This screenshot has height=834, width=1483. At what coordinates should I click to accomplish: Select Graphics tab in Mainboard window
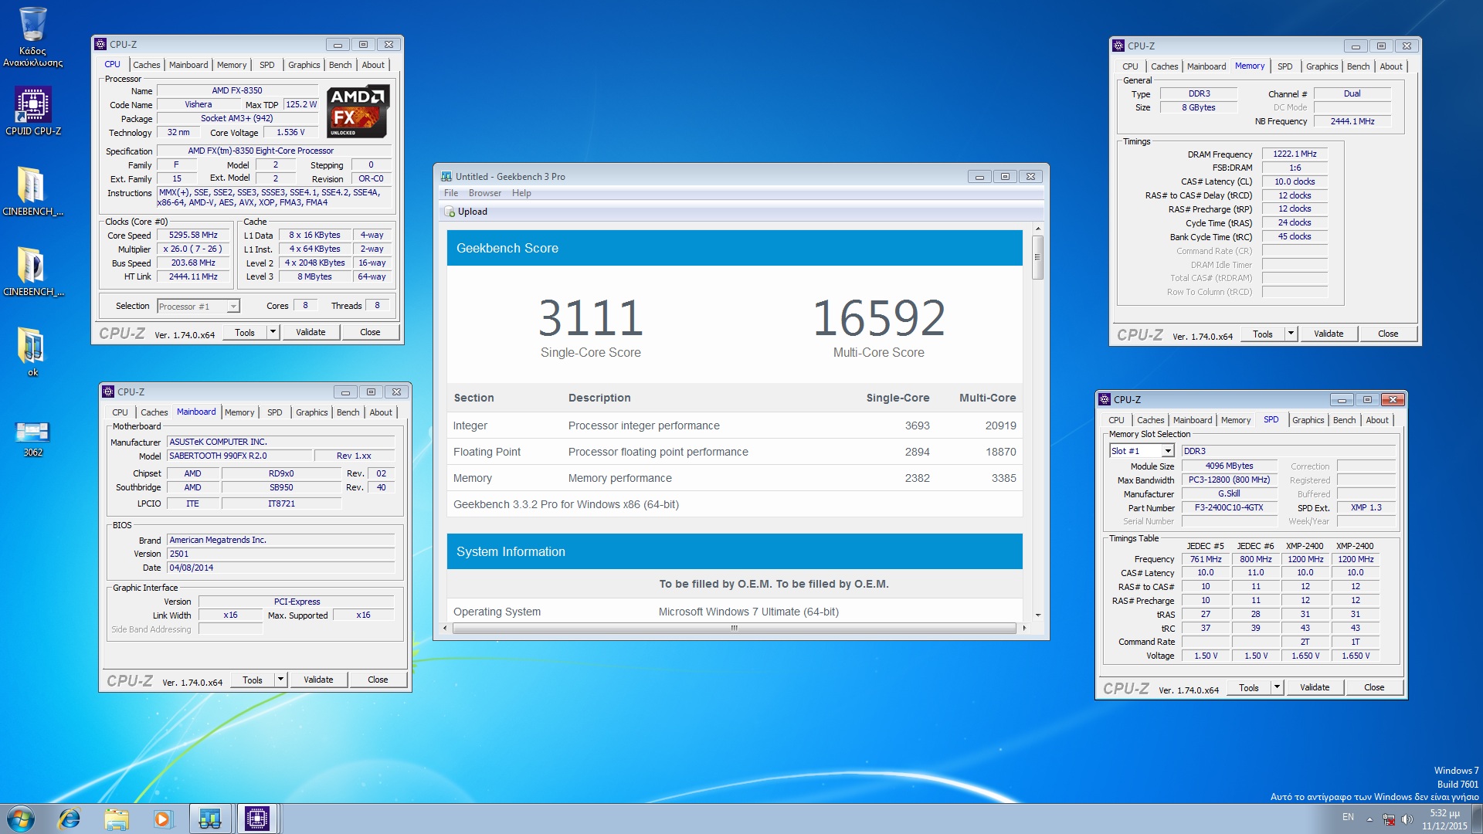pos(311,412)
